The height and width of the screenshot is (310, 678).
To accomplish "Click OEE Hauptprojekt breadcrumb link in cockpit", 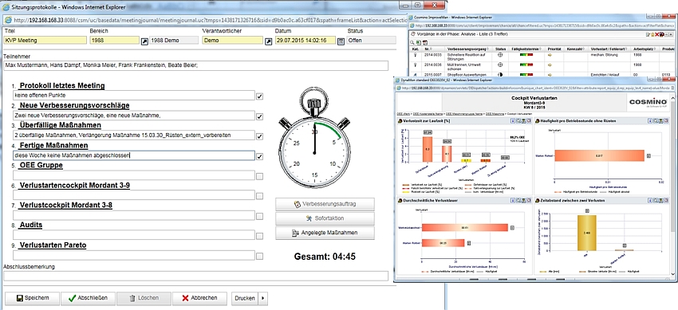I will 428,114.
